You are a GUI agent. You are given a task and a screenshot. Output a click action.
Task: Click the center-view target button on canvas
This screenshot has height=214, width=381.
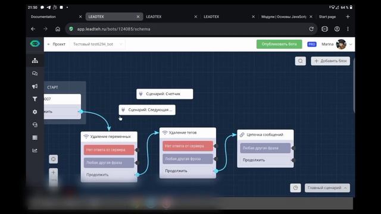pos(53,159)
